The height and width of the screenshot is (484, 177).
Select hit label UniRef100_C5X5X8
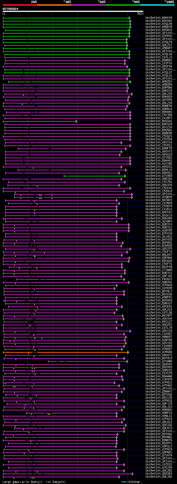[x=159, y=139]
